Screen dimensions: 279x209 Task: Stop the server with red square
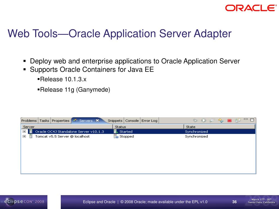[229, 121]
